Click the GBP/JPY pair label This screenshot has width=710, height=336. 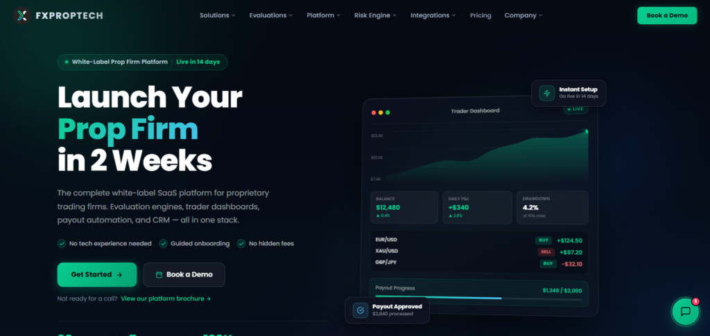386,262
